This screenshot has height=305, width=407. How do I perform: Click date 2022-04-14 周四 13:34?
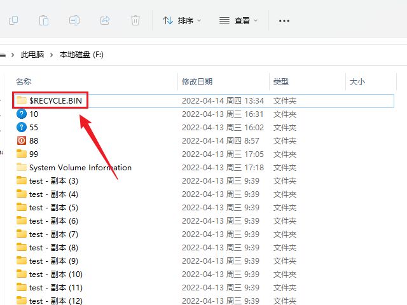[223, 100]
